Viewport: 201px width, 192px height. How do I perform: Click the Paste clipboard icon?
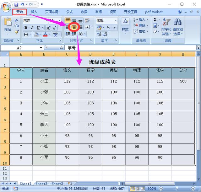pyautogui.click(x=8, y=22)
